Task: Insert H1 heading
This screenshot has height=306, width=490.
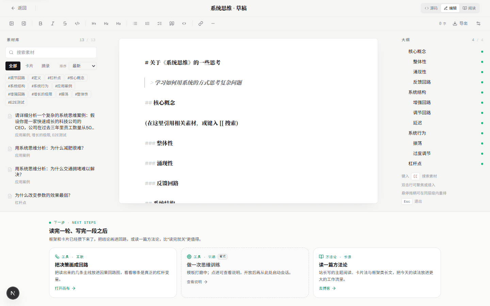Action: pyautogui.click(x=94, y=23)
